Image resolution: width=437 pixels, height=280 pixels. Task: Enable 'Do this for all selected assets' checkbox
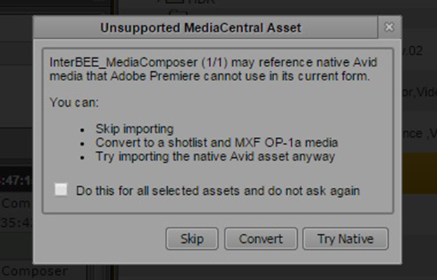62,189
